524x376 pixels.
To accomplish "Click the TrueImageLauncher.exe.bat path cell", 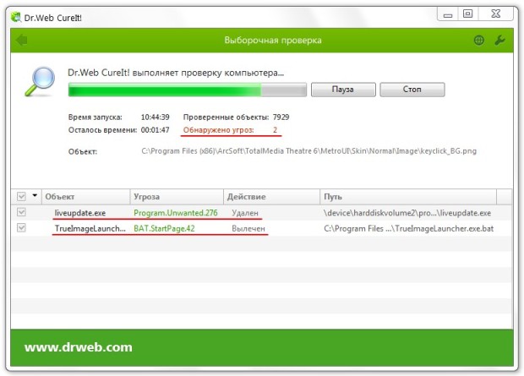I will point(409,229).
